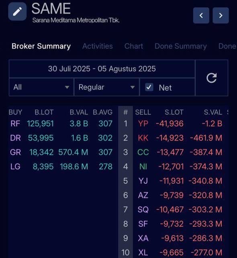The image size is (237, 258).
Task: Open the Chart tab
Action: [134, 46]
